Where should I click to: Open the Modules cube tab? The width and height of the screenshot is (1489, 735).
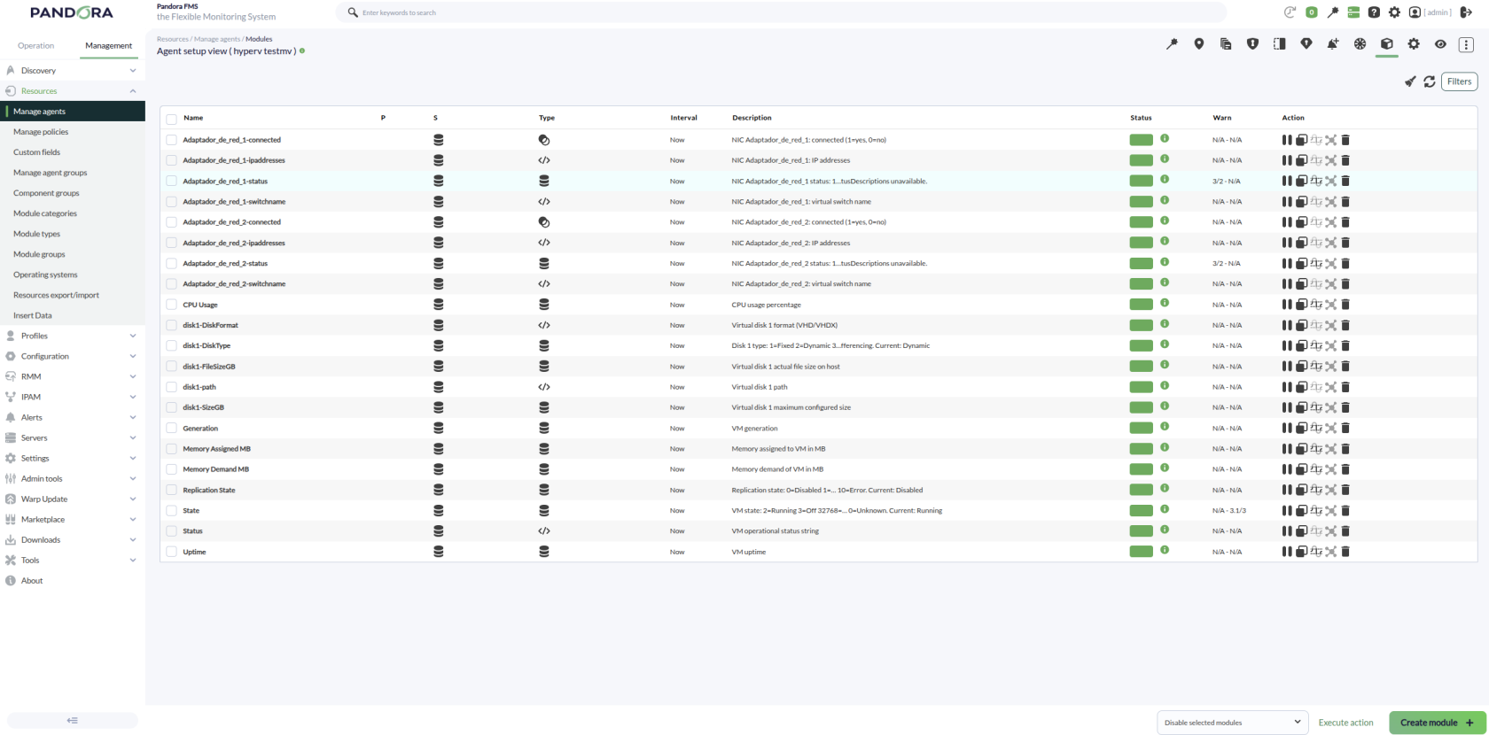coord(1387,44)
